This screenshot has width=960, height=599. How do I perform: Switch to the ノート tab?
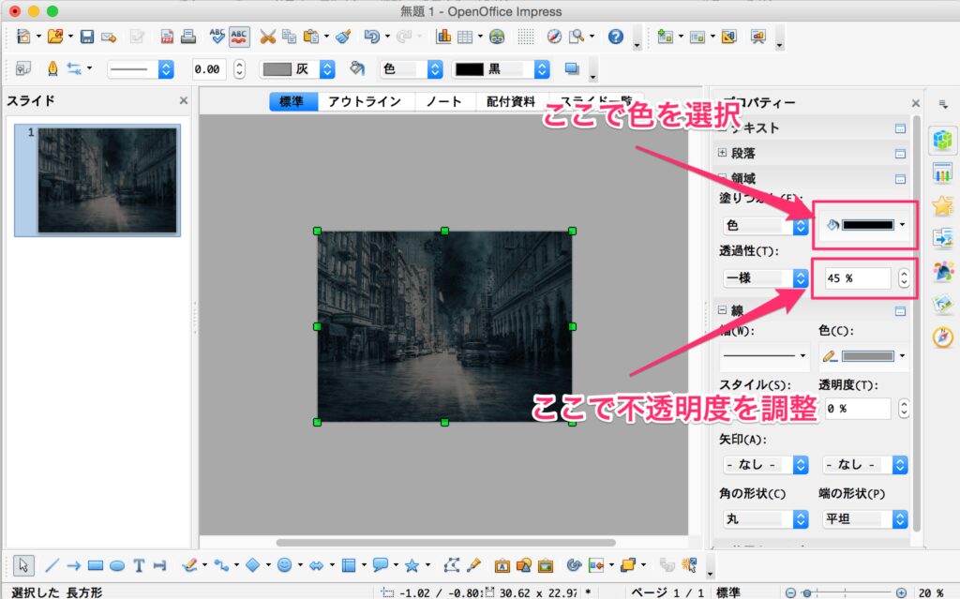tap(443, 102)
